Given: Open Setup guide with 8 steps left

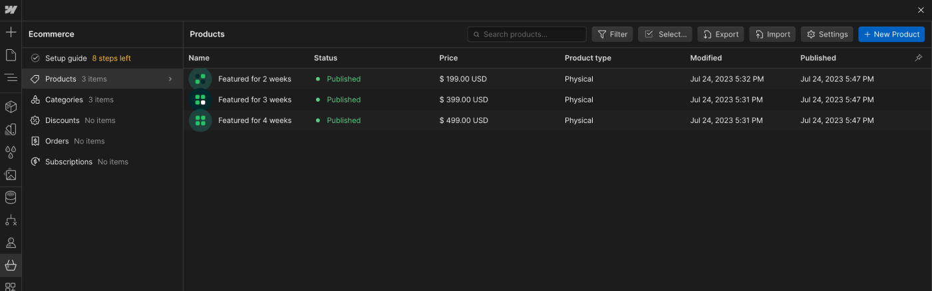Looking at the screenshot, I should click(102, 58).
